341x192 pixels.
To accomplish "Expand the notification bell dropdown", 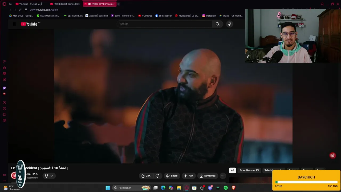I will 49,176.
